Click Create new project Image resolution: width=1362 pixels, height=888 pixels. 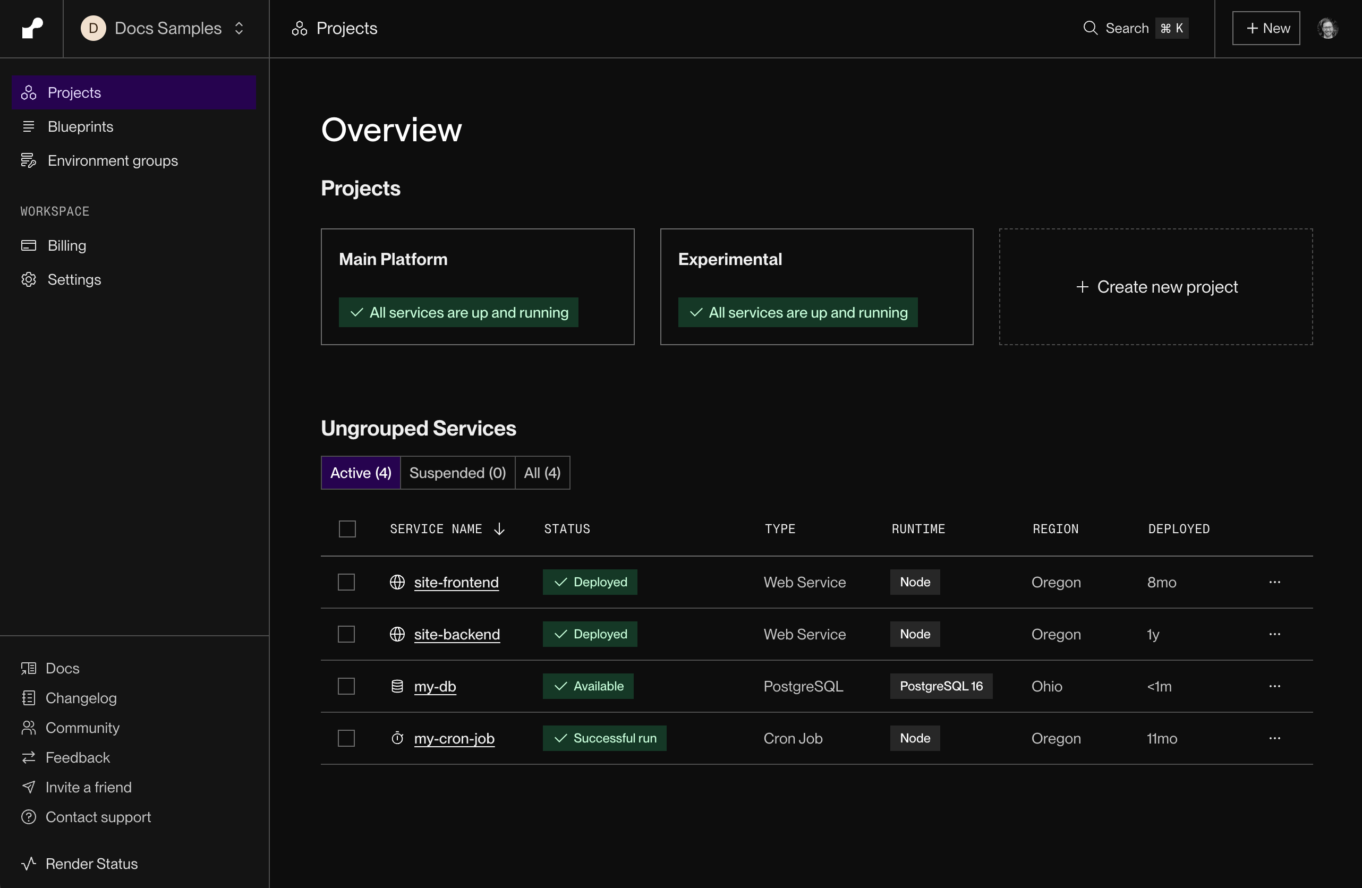point(1156,287)
